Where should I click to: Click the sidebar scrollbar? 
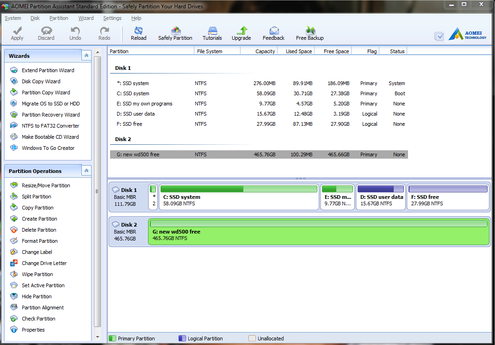pos(98,191)
